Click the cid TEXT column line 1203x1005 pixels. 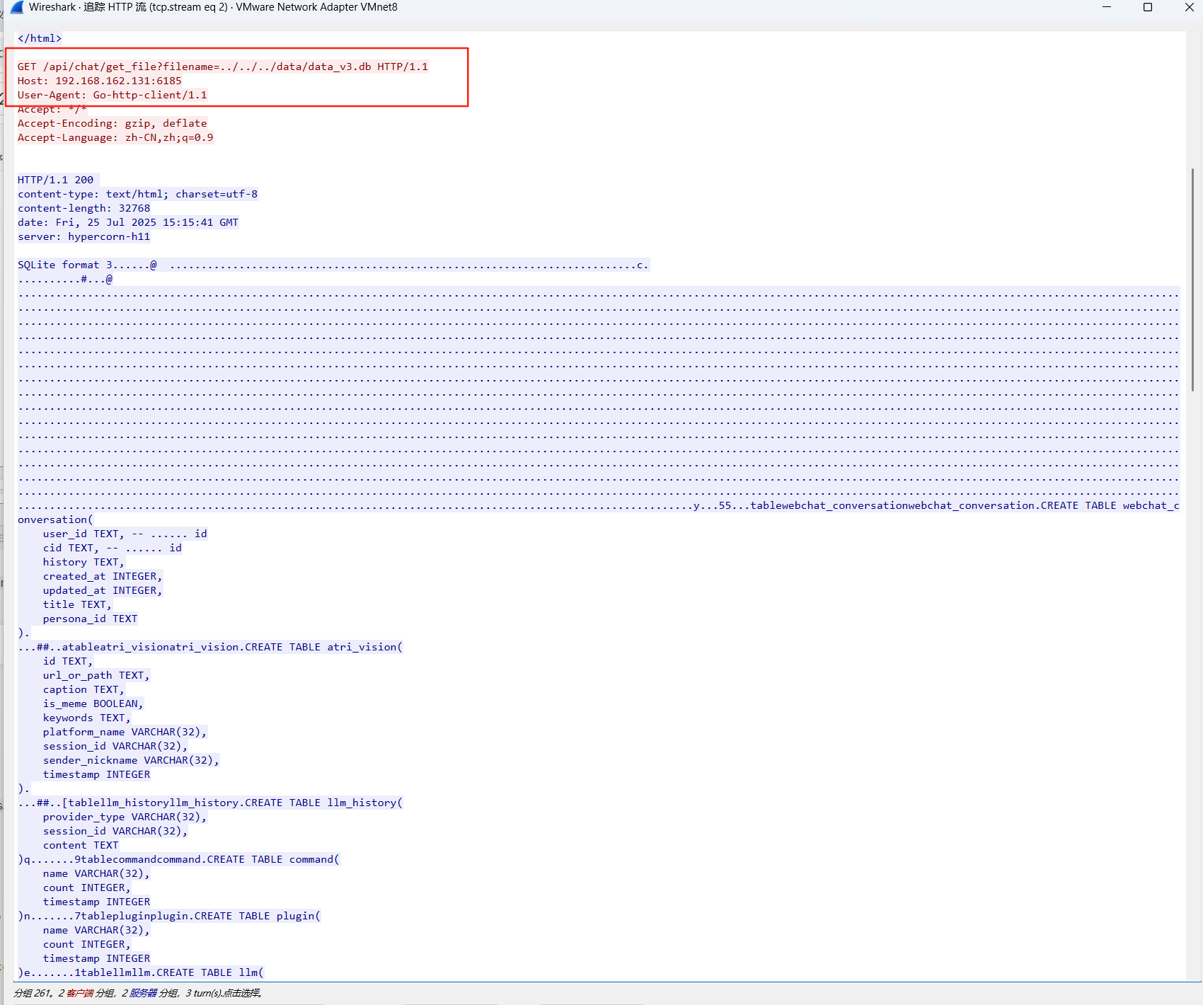pyautogui.click(x=113, y=548)
